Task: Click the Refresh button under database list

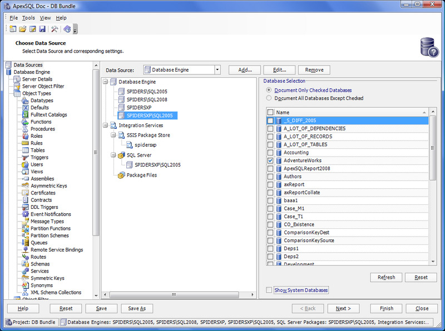Action: [386, 277]
